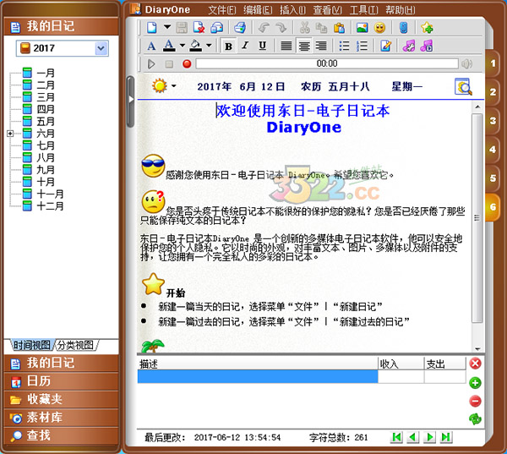Open the font color dropdown arrow
Screen dimensions: 507x454
pos(182,46)
